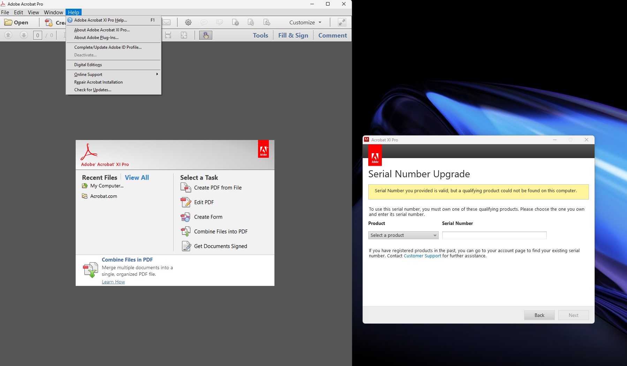The height and width of the screenshot is (366, 627).
Task: Select the Create Form task
Action: [x=208, y=217]
